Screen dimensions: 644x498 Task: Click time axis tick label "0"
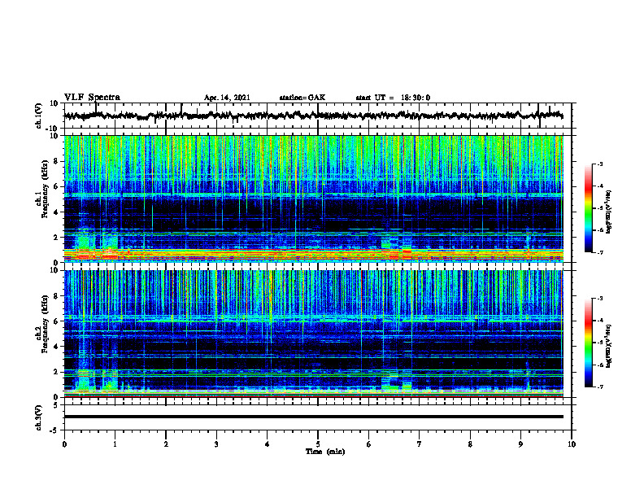coord(64,444)
